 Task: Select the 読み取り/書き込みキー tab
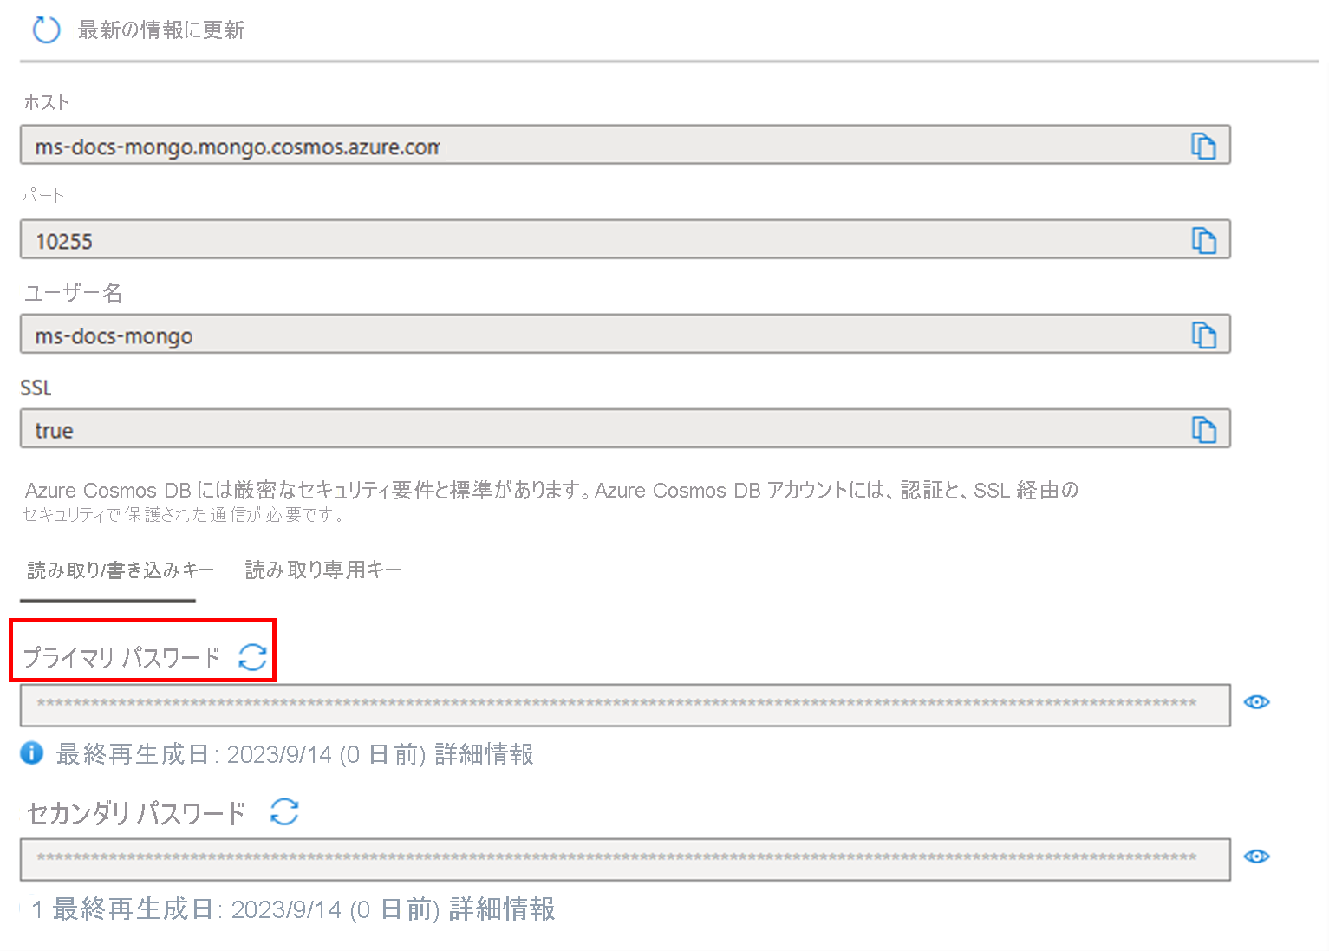pyautogui.click(x=121, y=570)
